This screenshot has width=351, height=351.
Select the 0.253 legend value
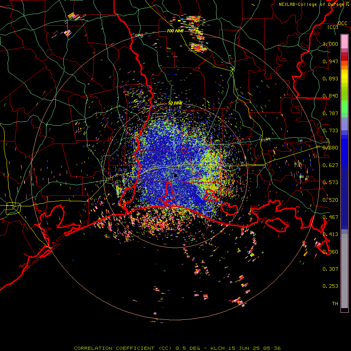pos(330,286)
